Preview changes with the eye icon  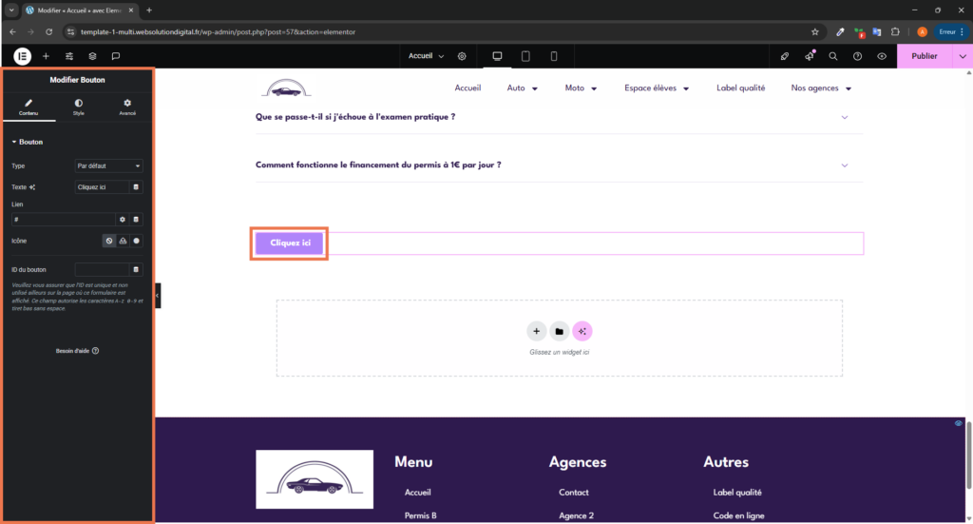coord(882,56)
